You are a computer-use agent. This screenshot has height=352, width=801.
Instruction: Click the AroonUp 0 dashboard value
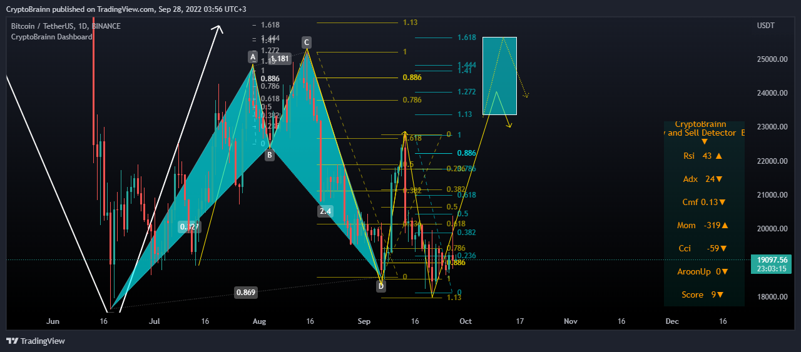718,271
